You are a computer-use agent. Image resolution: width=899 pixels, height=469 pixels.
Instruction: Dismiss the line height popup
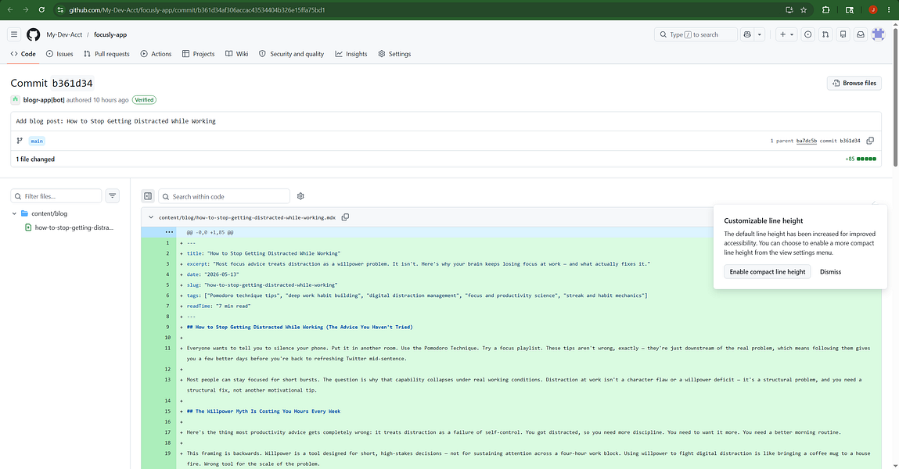pyautogui.click(x=830, y=272)
